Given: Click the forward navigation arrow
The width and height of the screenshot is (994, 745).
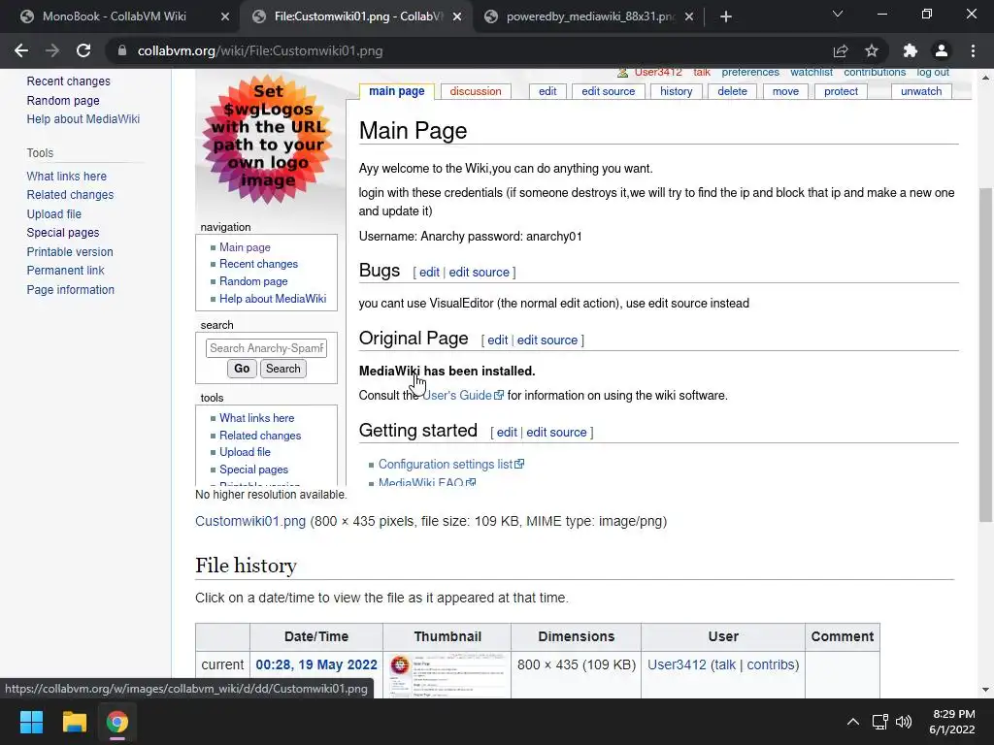Looking at the screenshot, I should click(x=52, y=50).
